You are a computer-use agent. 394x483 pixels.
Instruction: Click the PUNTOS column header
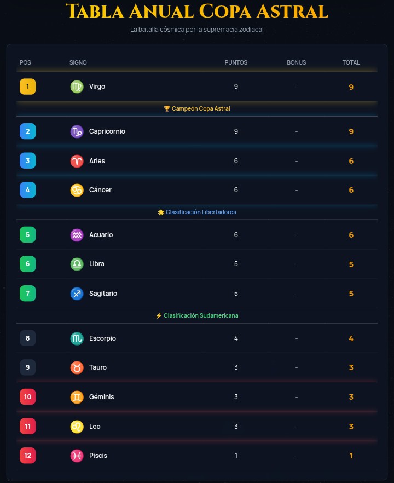236,62
